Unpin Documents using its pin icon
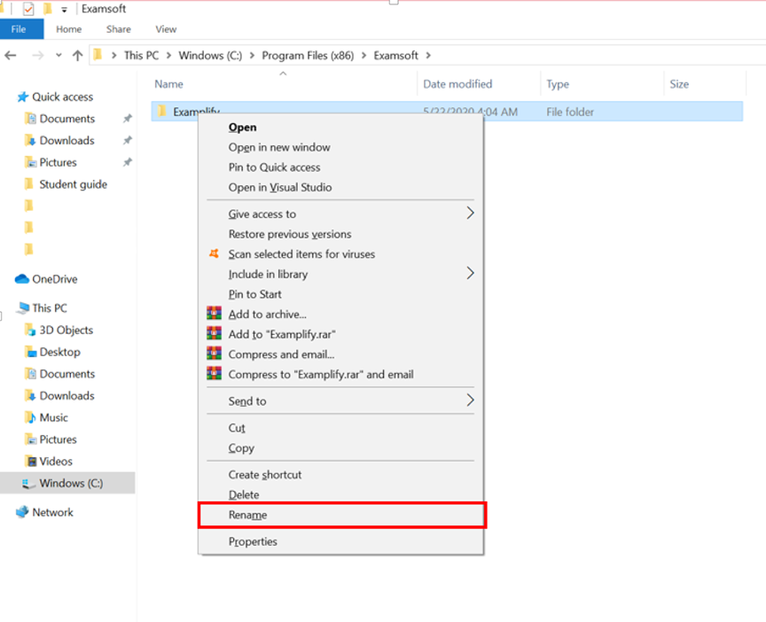 [128, 119]
